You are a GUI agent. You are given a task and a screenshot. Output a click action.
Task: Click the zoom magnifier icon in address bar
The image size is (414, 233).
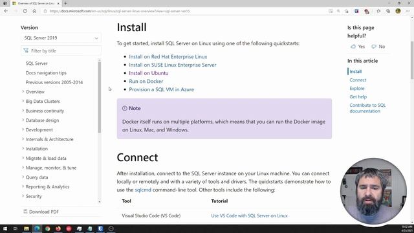pyautogui.click(x=338, y=11)
